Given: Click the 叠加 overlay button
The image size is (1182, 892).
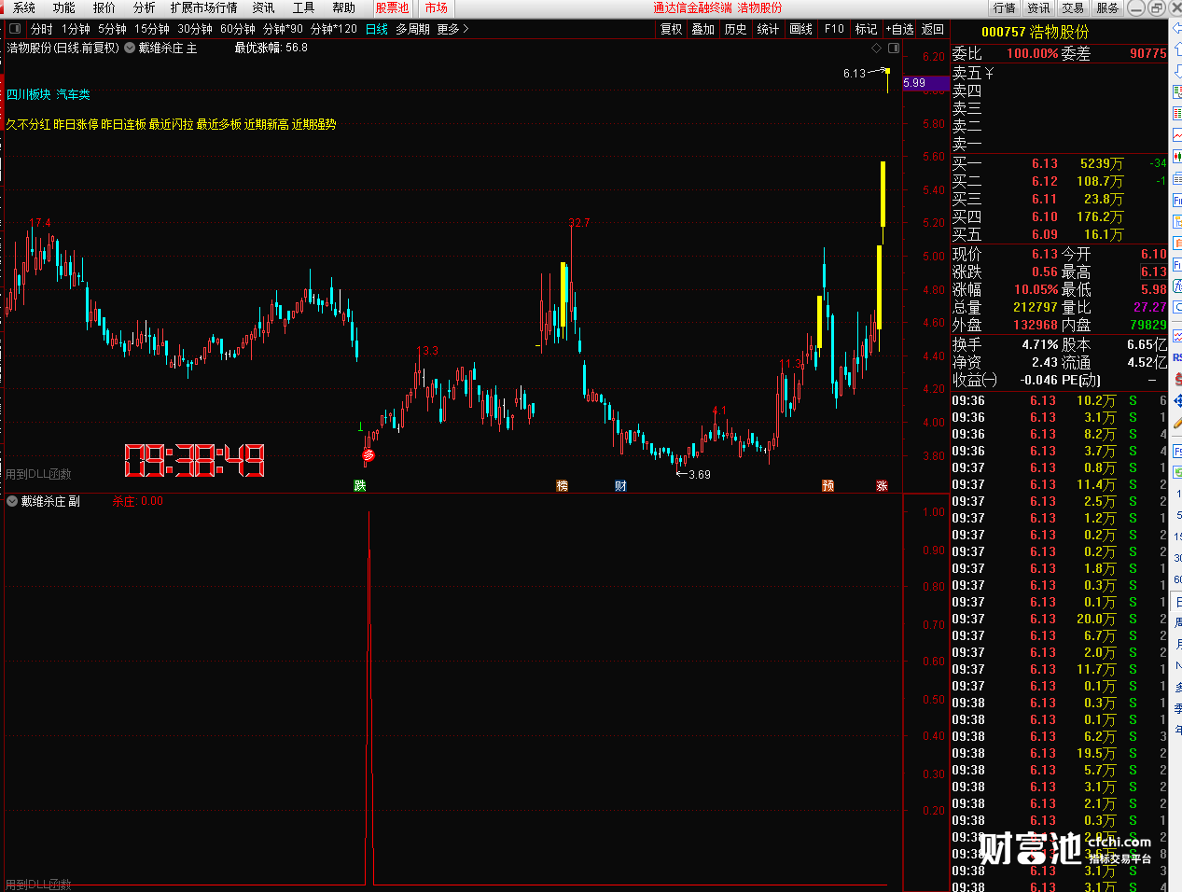Looking at the screenshot, I should pyautogui.click(x=703, y=29).
